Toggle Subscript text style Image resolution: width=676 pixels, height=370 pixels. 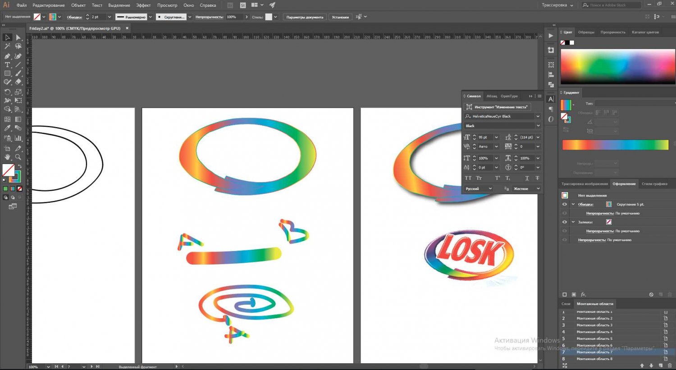point(508,178)
